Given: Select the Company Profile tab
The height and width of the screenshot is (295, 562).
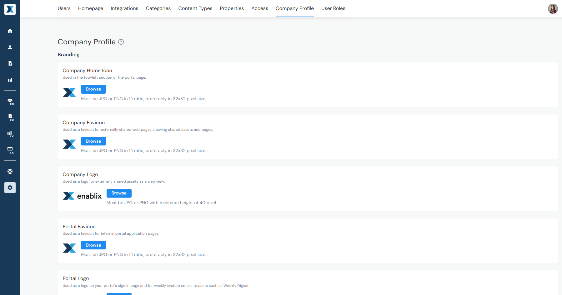Looking at the screenshot, I should point(295,8).
